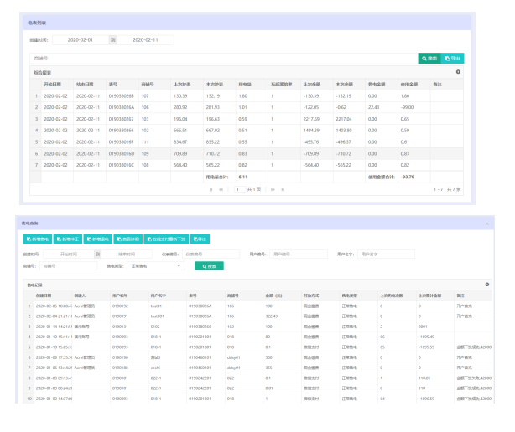This screenshot has height=432, width=515.
Task: Click the export button in bottom toolbar
Action: point(200,239)
